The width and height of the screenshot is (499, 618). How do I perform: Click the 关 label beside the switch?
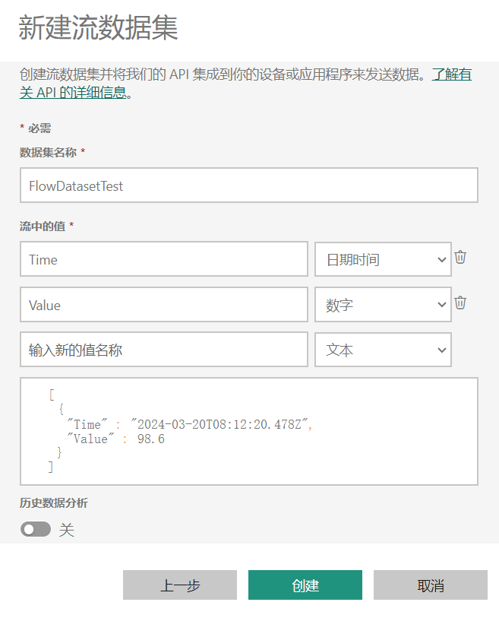[x=67, y=530]
